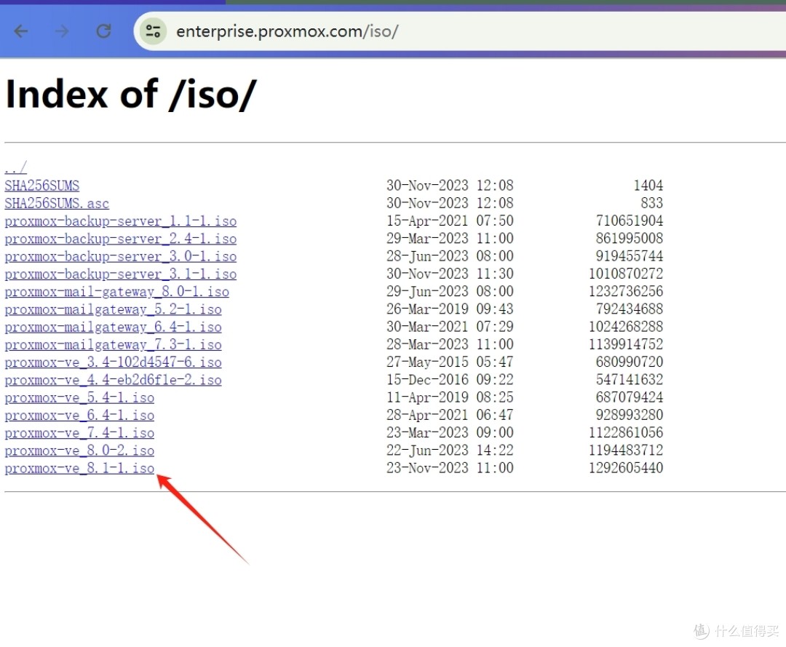Click the browser forward arrow
786x647 pixels.
click(x=62, y=31)
